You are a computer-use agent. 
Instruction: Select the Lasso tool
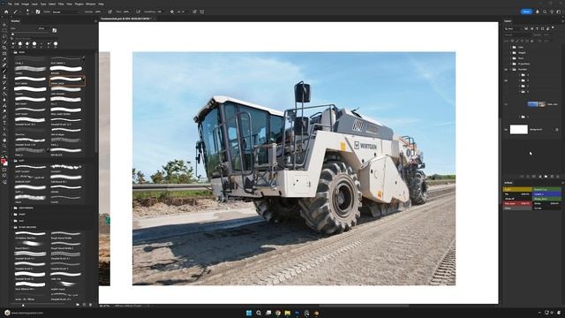point(4,36)
